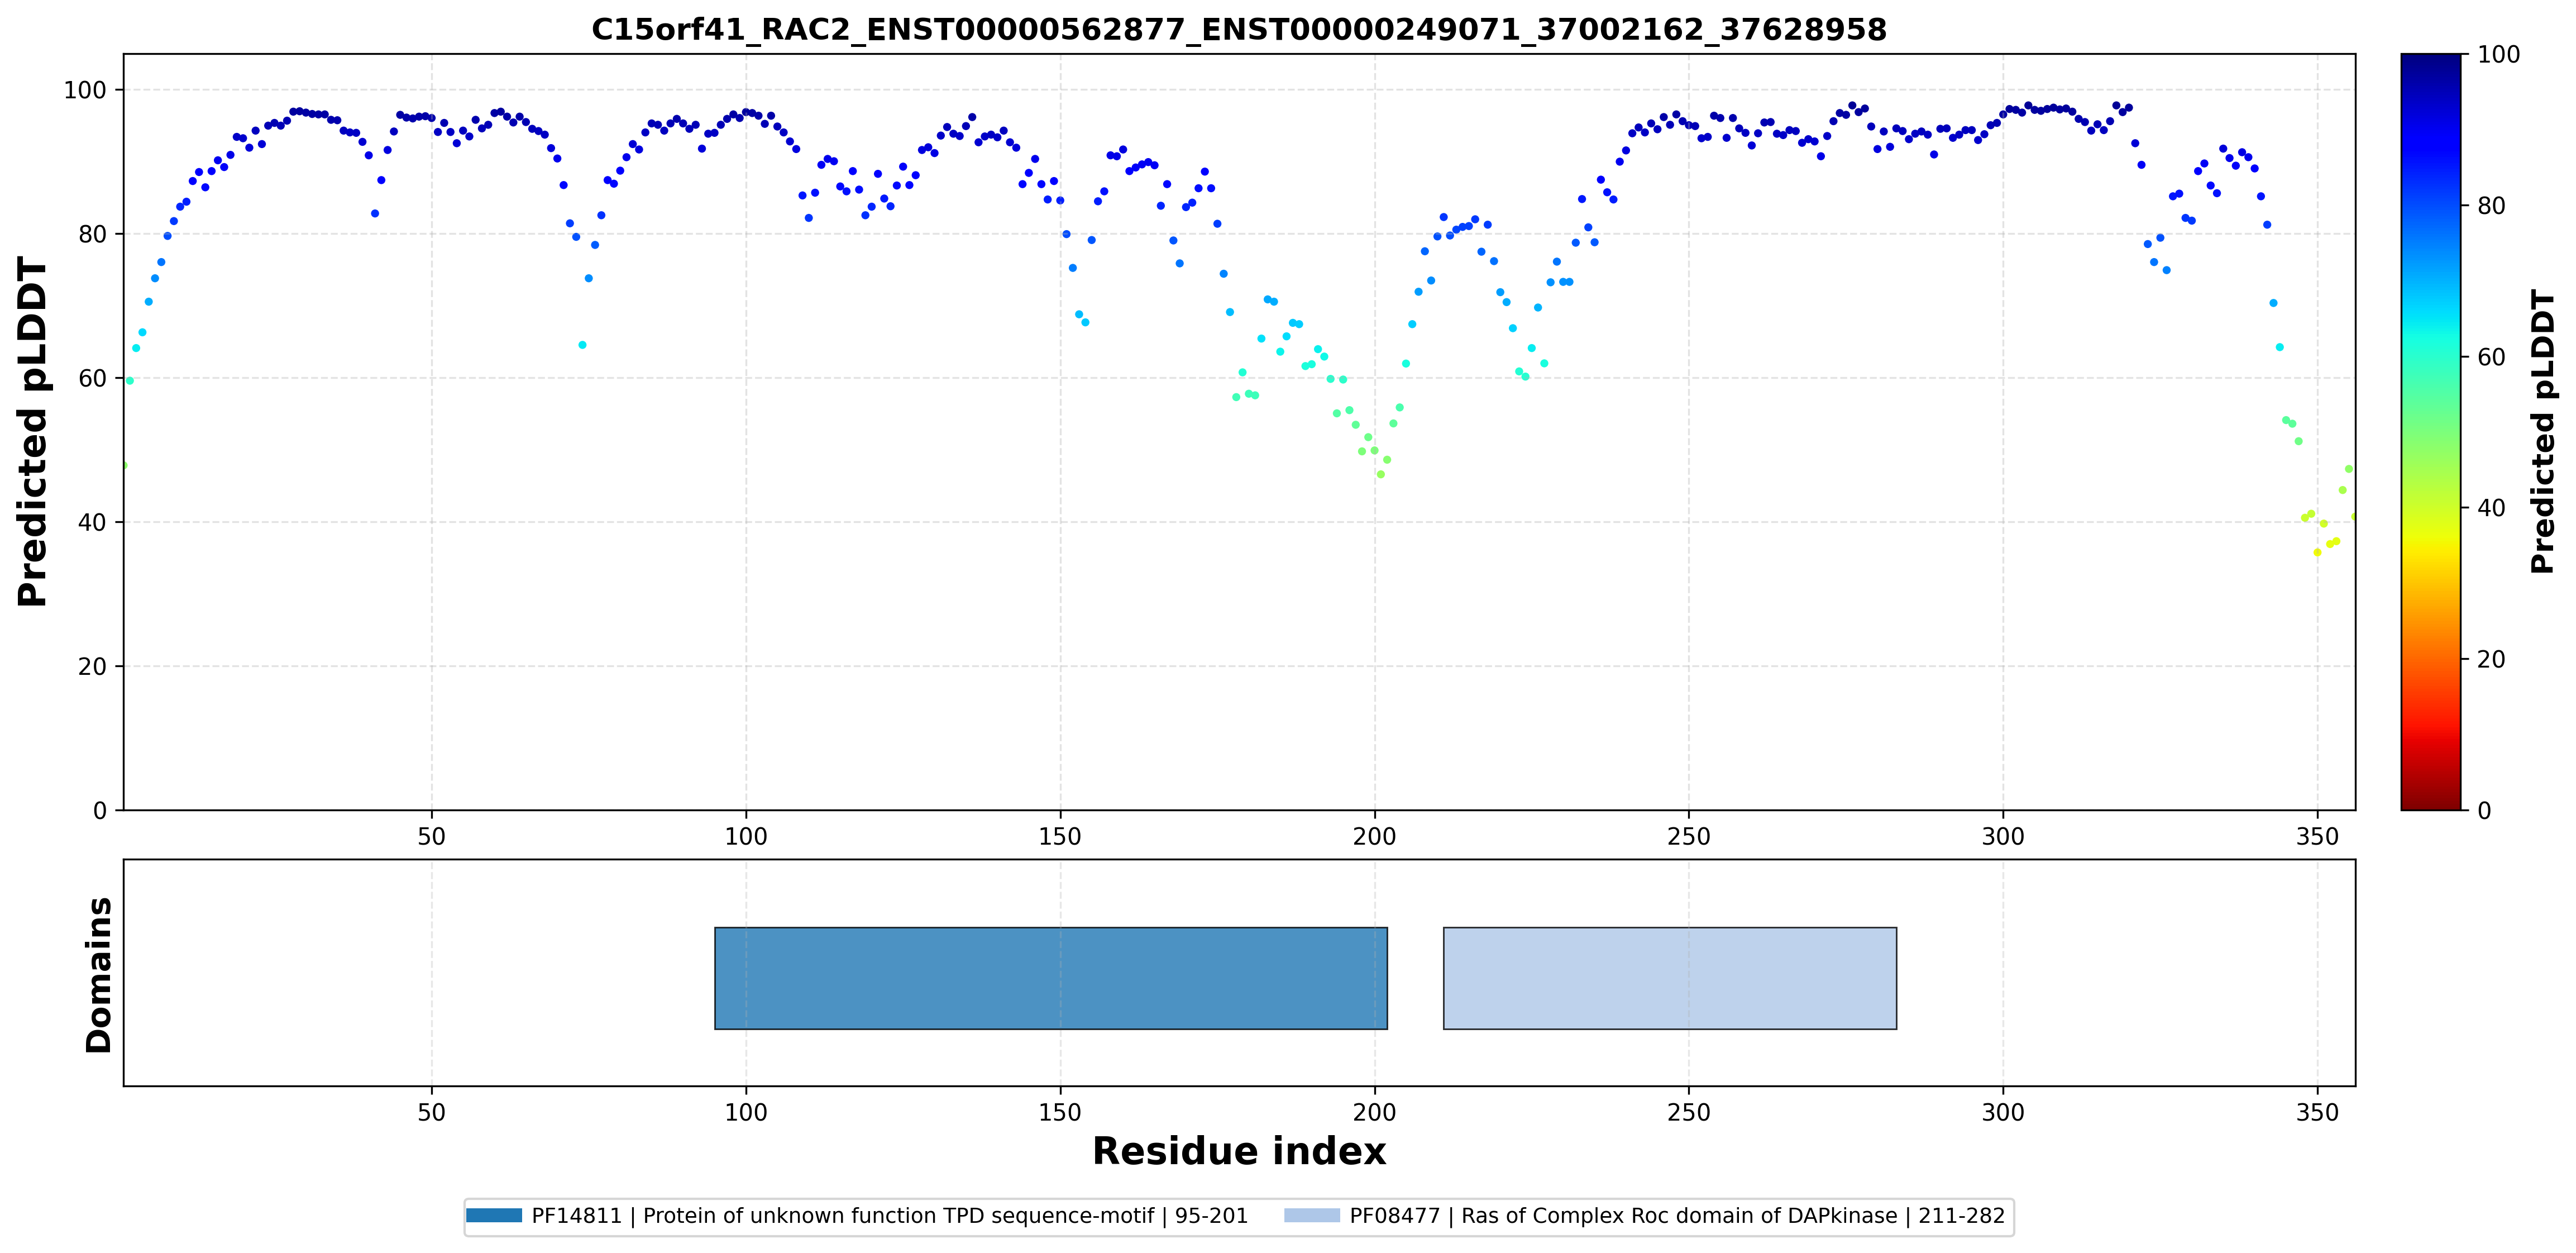Click the PF14811 legend color swatch
This screenshot has height=1253, width=2576.
click(x=494, y=1216)
